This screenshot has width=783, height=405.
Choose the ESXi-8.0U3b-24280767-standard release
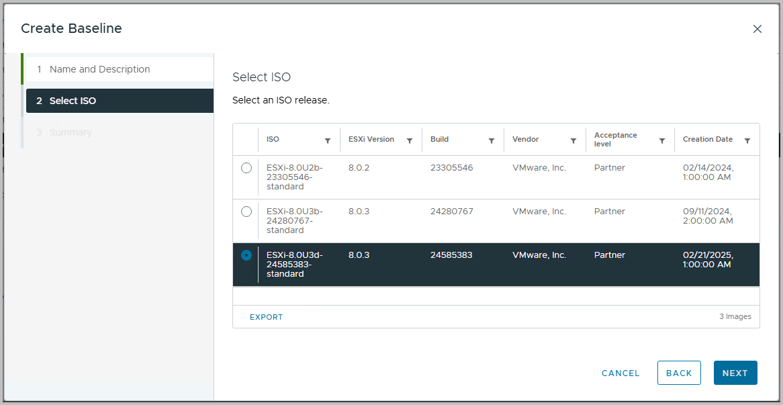(246, 211)
